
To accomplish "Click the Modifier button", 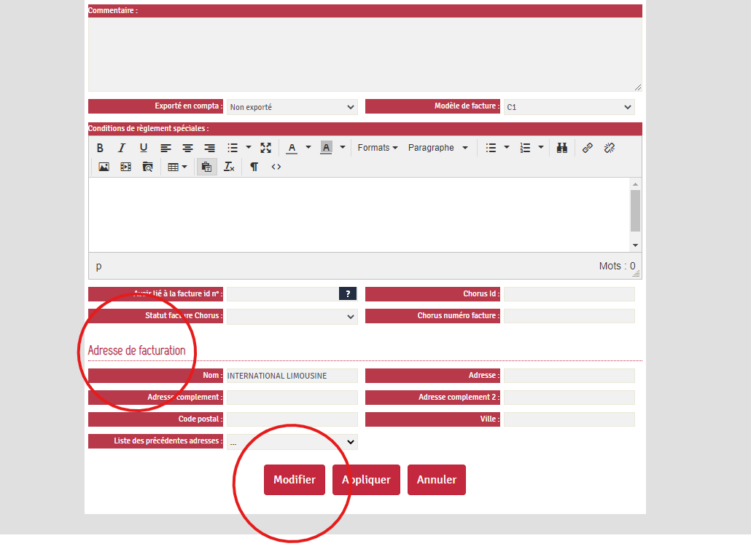I will 295,480.
